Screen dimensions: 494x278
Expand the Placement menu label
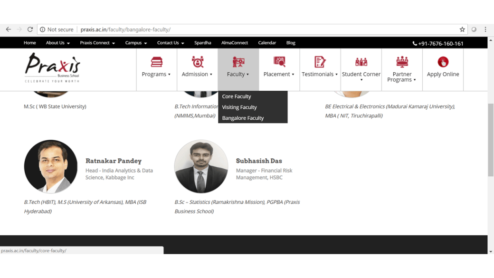pos(279,74)
